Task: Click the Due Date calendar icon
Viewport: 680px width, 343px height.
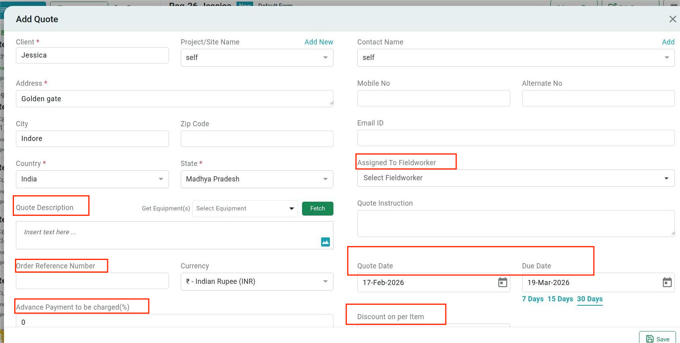Action: tap(667, 282)
